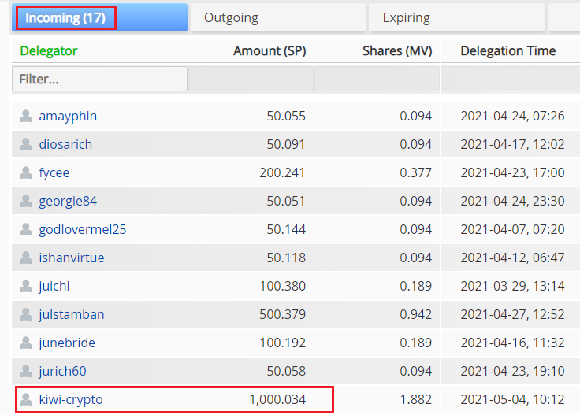Sort by Shares (MV) column header
Viewport: 580px width, 415px height.
[397, 50]
